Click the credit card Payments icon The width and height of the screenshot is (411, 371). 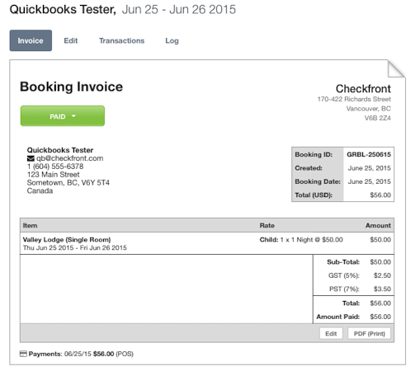point(23,354)
